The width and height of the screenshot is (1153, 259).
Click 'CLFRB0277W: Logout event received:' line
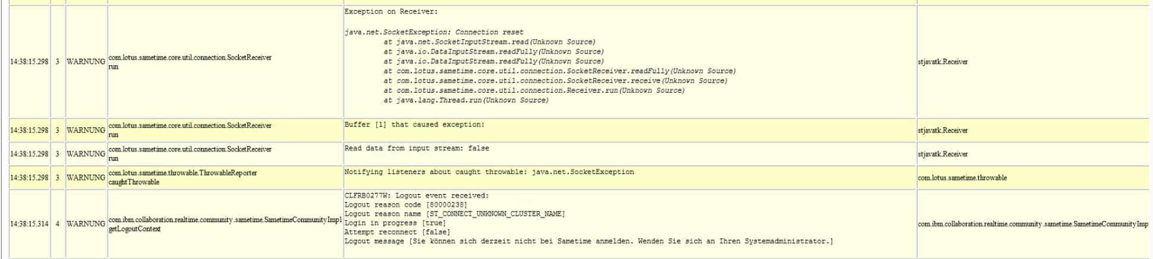click(x=417, y=195)
